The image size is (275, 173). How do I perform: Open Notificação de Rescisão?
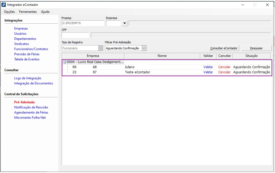(31, 107)
